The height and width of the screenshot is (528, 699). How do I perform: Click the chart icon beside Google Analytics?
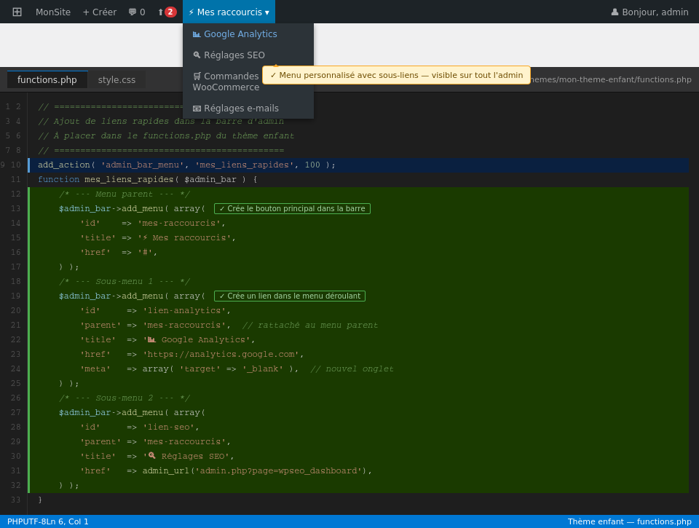tap(197, 34)
